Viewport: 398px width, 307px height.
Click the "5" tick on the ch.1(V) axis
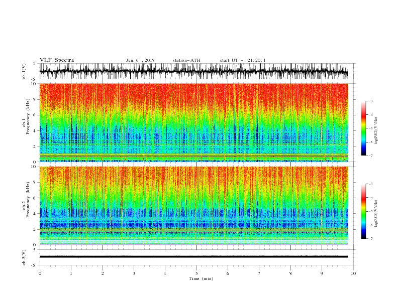tap(35, 63)
